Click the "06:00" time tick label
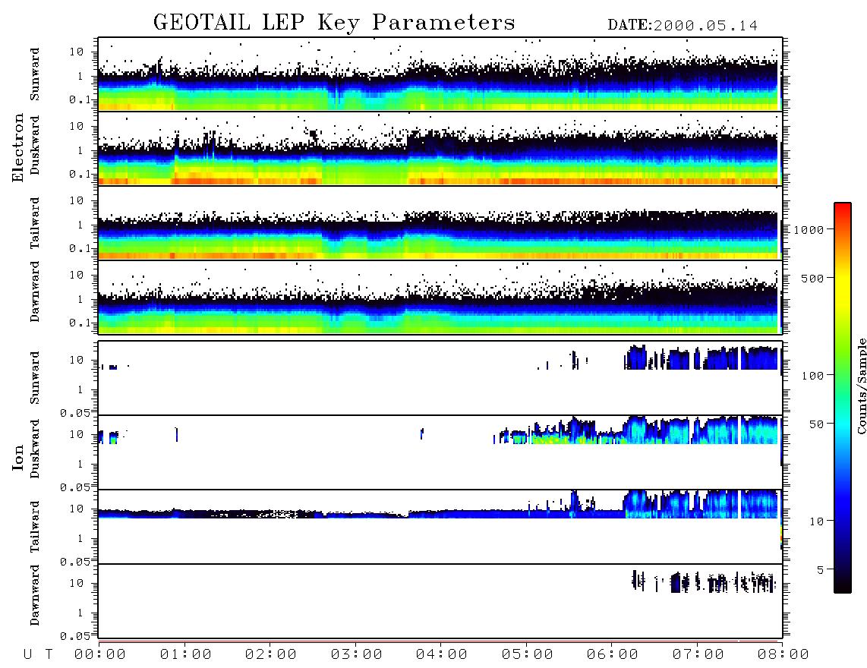This screenshot has height=668, width=867. 613,654
